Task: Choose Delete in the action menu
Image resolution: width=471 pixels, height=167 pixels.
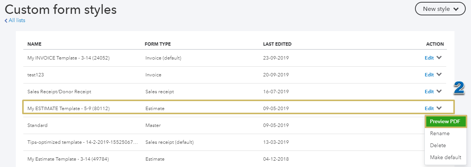Action: click(x=438, y=145)
